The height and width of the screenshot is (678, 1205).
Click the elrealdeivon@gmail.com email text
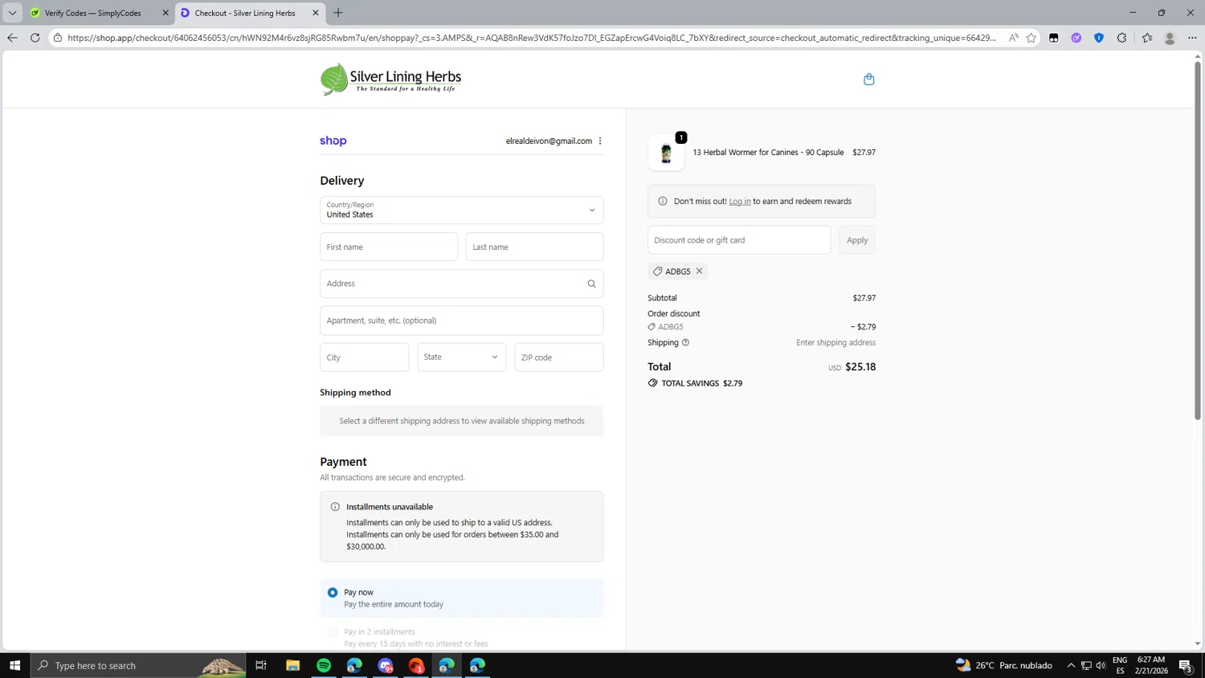tap(549, 141)
